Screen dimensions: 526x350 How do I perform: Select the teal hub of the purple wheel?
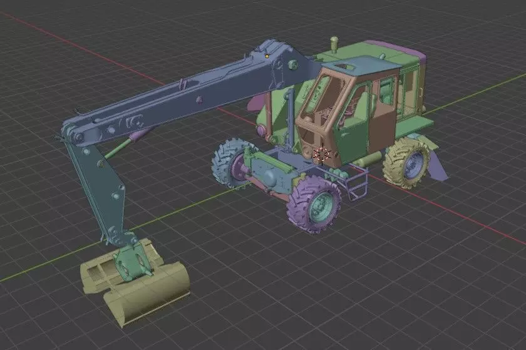[321, 207]
